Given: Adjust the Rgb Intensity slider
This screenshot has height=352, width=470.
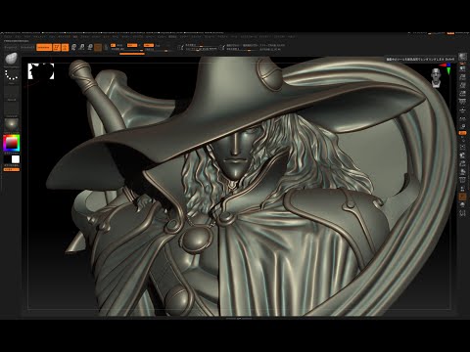Looking at the screenshot, I should point(127,49).
